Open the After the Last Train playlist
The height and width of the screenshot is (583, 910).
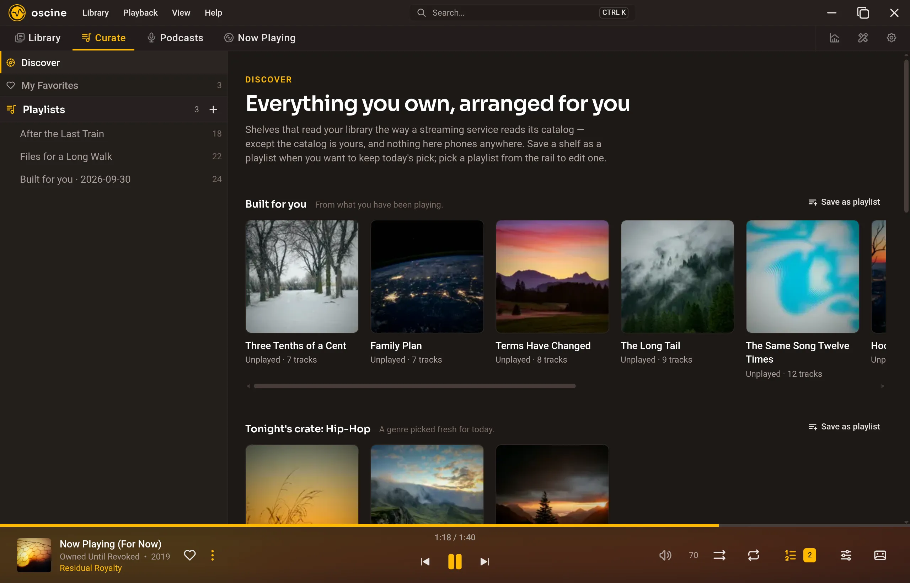[114, 134]
